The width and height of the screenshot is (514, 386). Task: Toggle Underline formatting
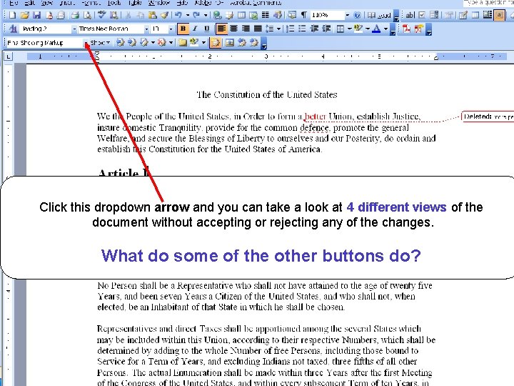(206, 29)
